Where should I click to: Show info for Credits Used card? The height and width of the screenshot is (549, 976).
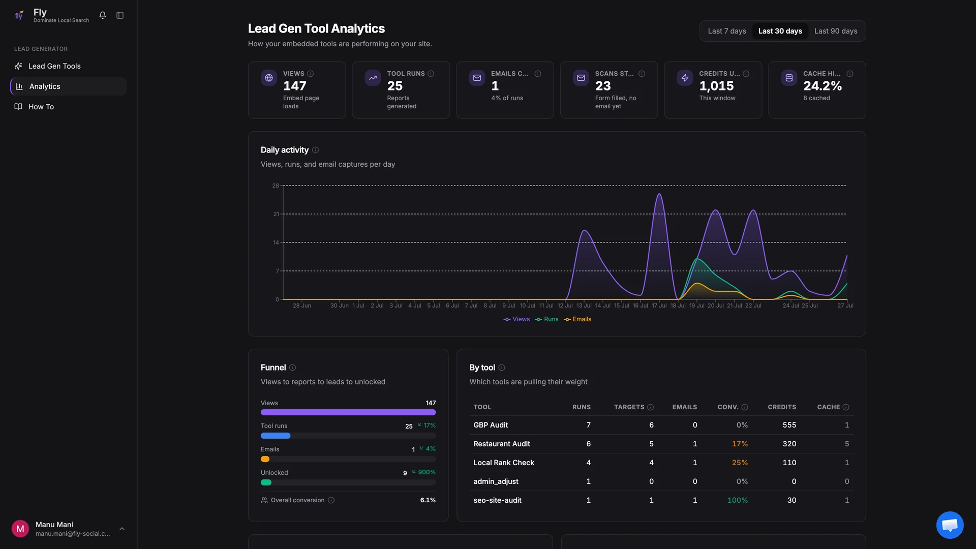pyautogui.click(x=746, y=74)
